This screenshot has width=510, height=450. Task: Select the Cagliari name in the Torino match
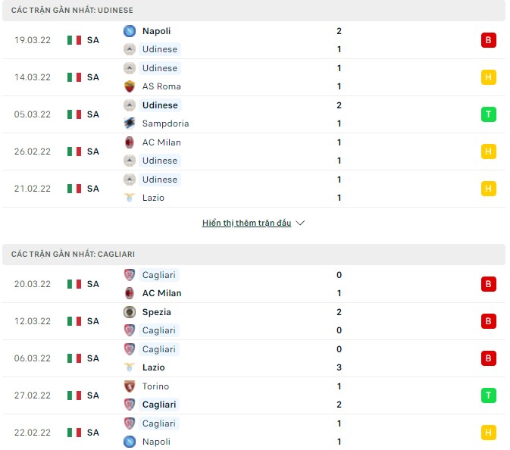(x=159, y=405)
